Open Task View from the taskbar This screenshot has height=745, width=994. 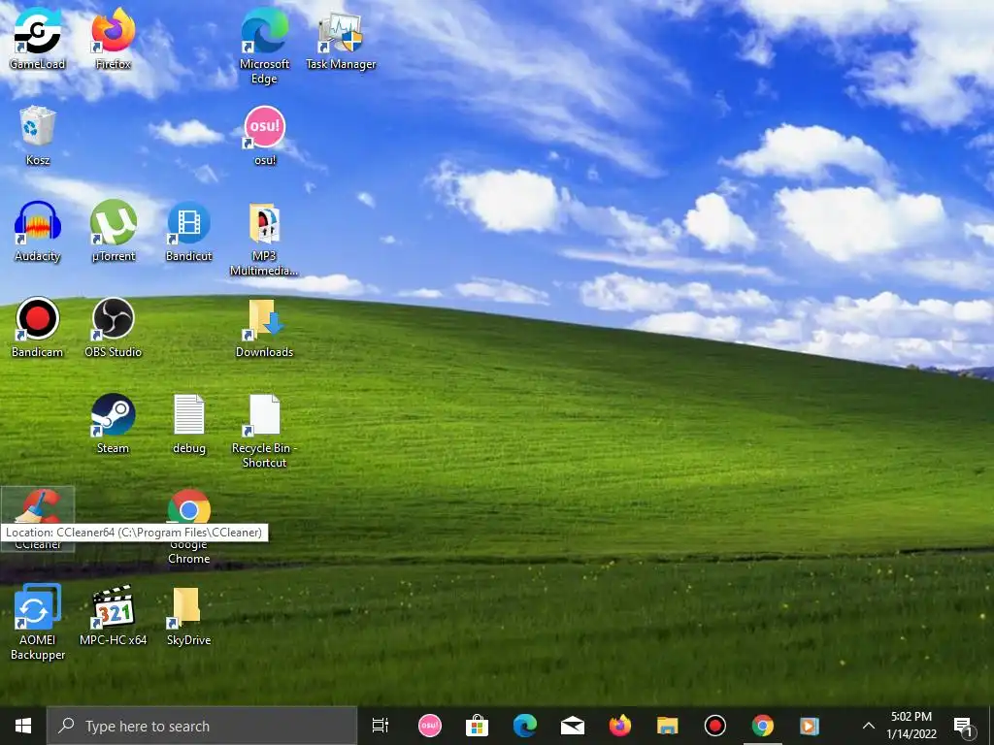381,726
